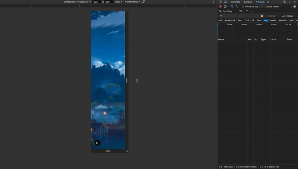The height and width of the screenshot is (169, 298).
Task: Toggle the network filter funnel icon
Action: 232,7
